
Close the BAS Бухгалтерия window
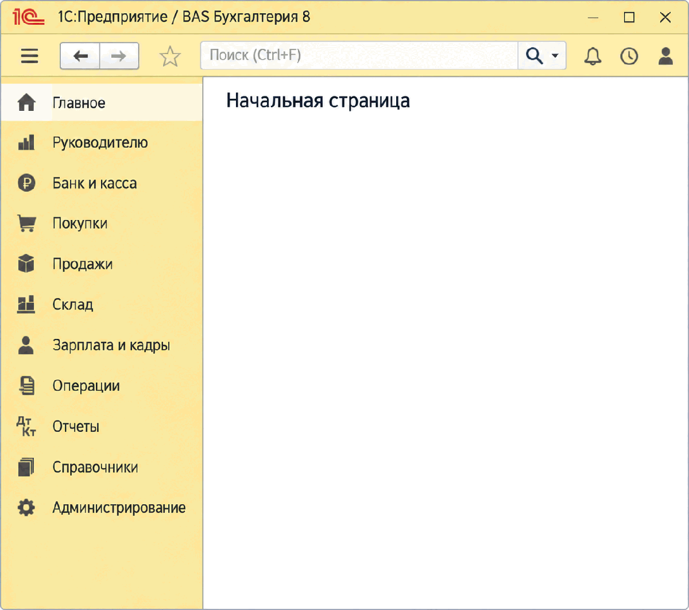(x=665, y=18)
